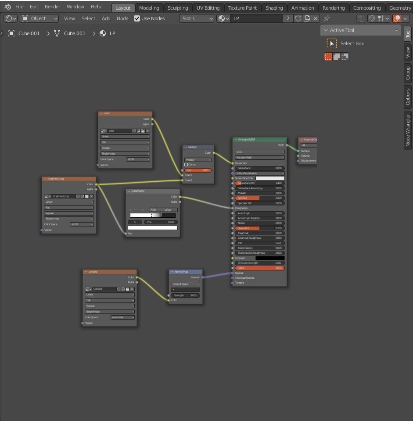
Task: Choose the Set a new selection mode icon
Action: pyautogui.click(x=328, y=57)
